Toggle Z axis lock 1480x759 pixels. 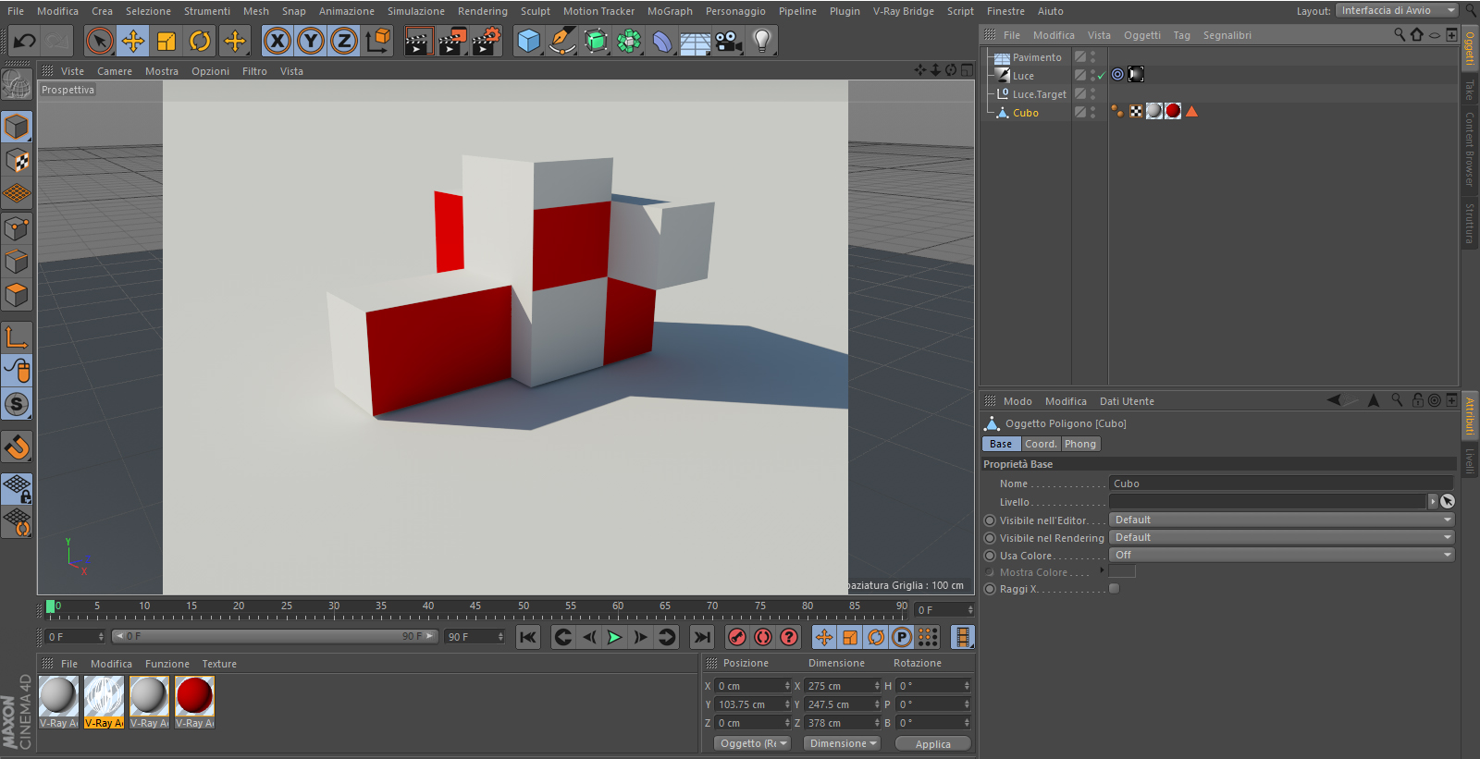(x=344, y=41)
